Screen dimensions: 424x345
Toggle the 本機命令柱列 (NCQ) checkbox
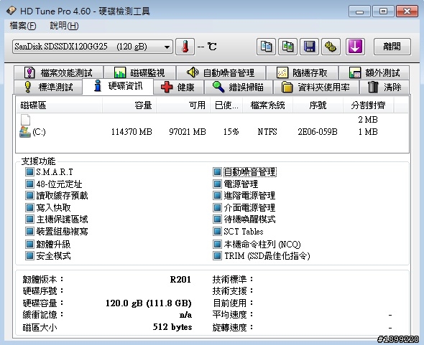[x=217, y=244]
